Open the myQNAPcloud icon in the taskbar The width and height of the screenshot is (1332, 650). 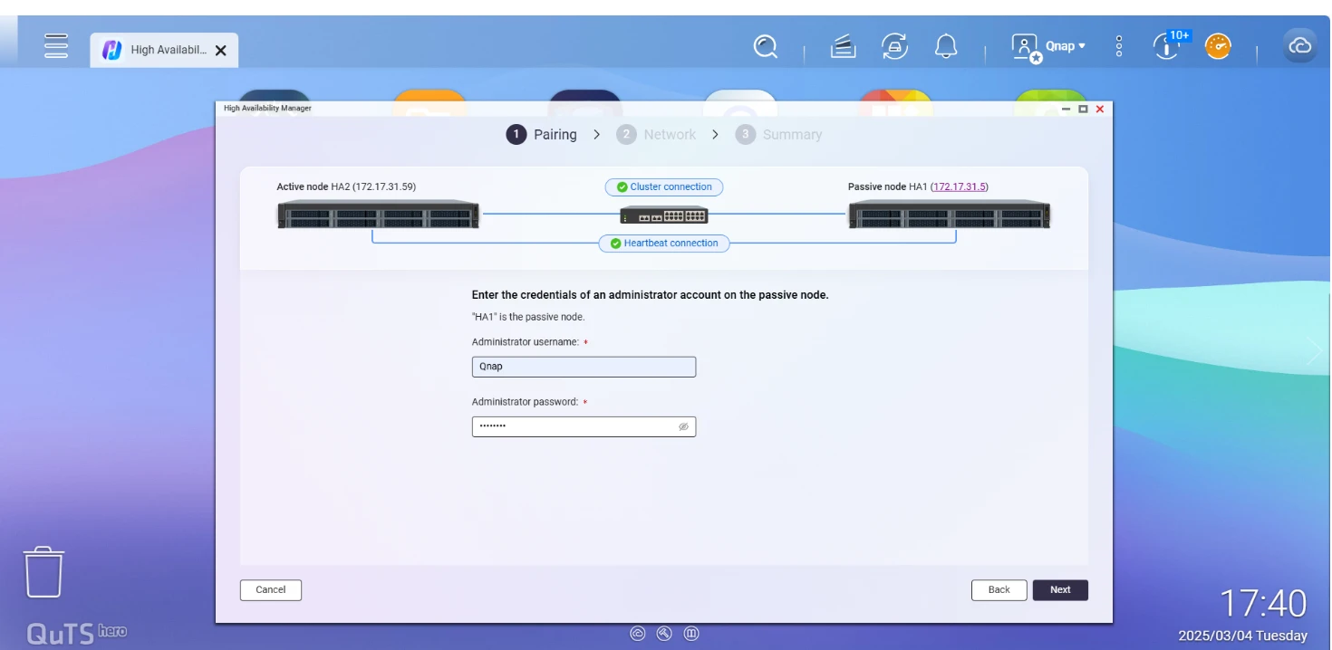(x=1300, y=46)
